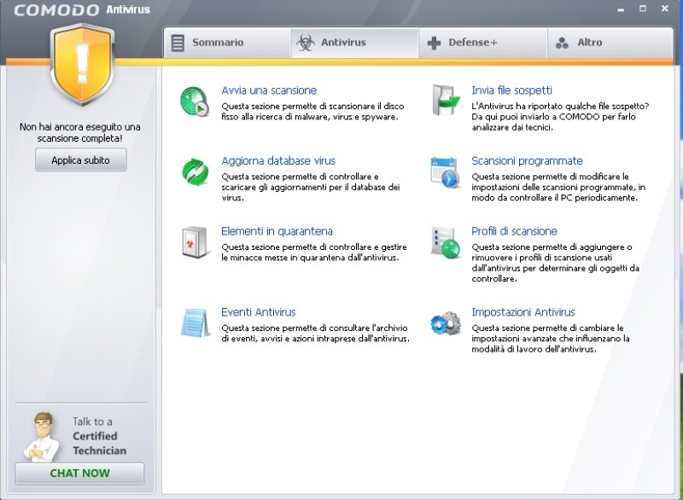
Task: Click the green arrows update database icon
Action: point(196,172)
